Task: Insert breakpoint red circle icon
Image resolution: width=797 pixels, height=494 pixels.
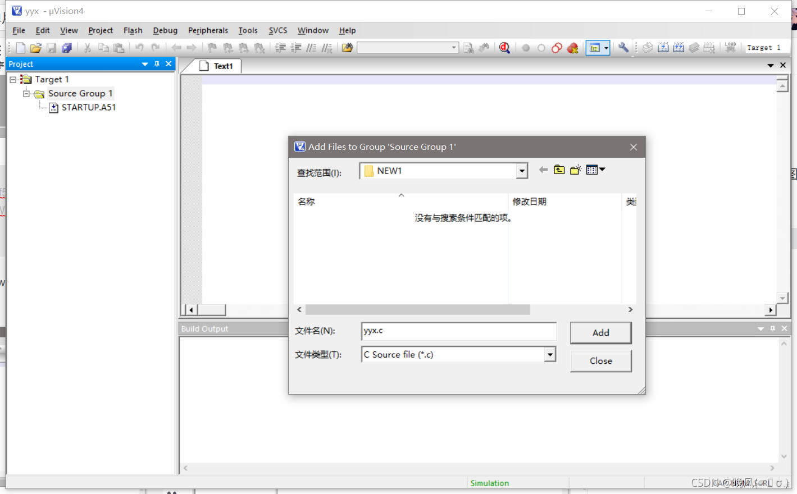Action: tap(526, 48)
